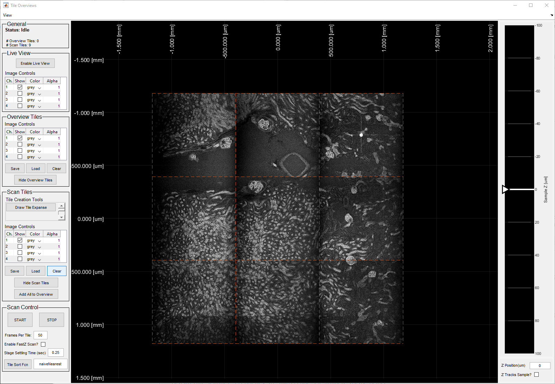The height and width of the screenshot is (384, 555).
Task: Stop the scan
Action: [52, 320]
